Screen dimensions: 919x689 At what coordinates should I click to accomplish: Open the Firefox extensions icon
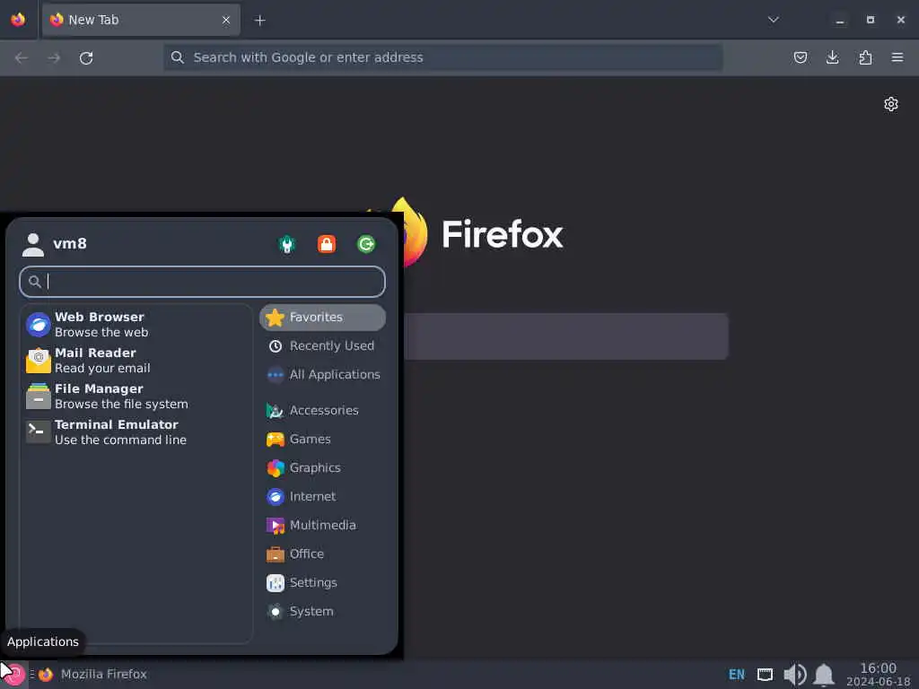tap(865, 57)
